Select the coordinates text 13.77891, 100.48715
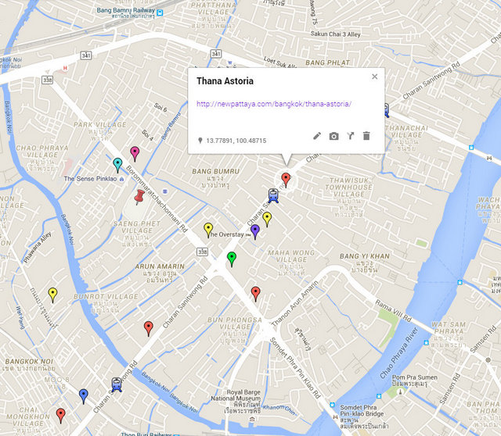501x436 pixels. point(236,141)
